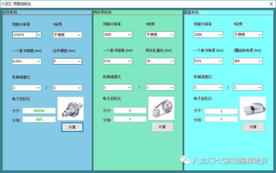Click 分母 result field showing 625
Viewport: 276px width, 173px height.
coord(39,119)
